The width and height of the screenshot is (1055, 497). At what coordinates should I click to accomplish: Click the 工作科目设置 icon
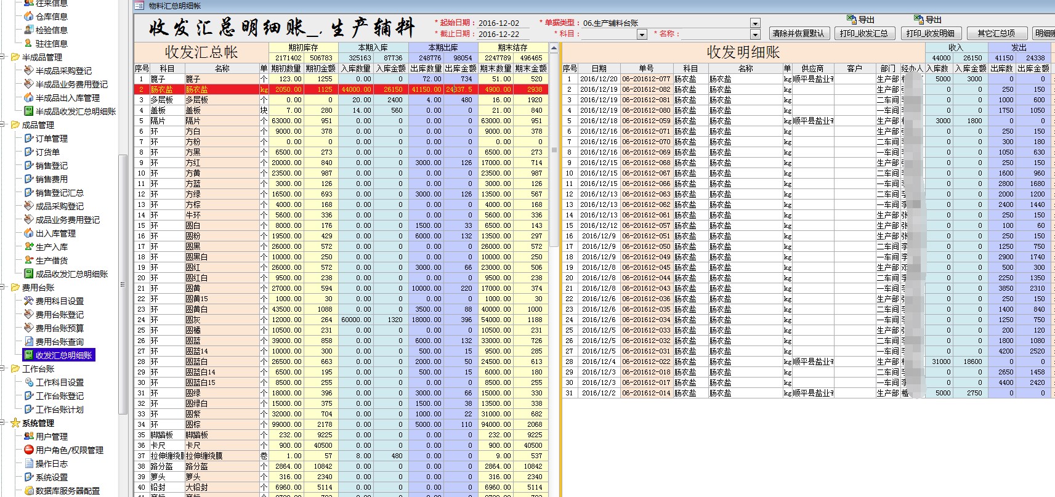(x=28, y=382)
